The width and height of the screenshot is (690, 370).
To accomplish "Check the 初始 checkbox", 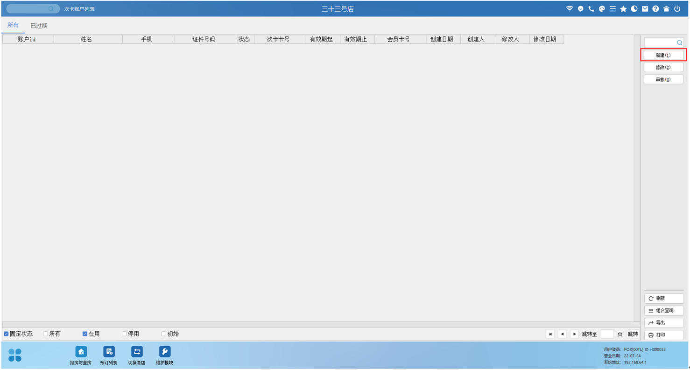I will point(163,334).
